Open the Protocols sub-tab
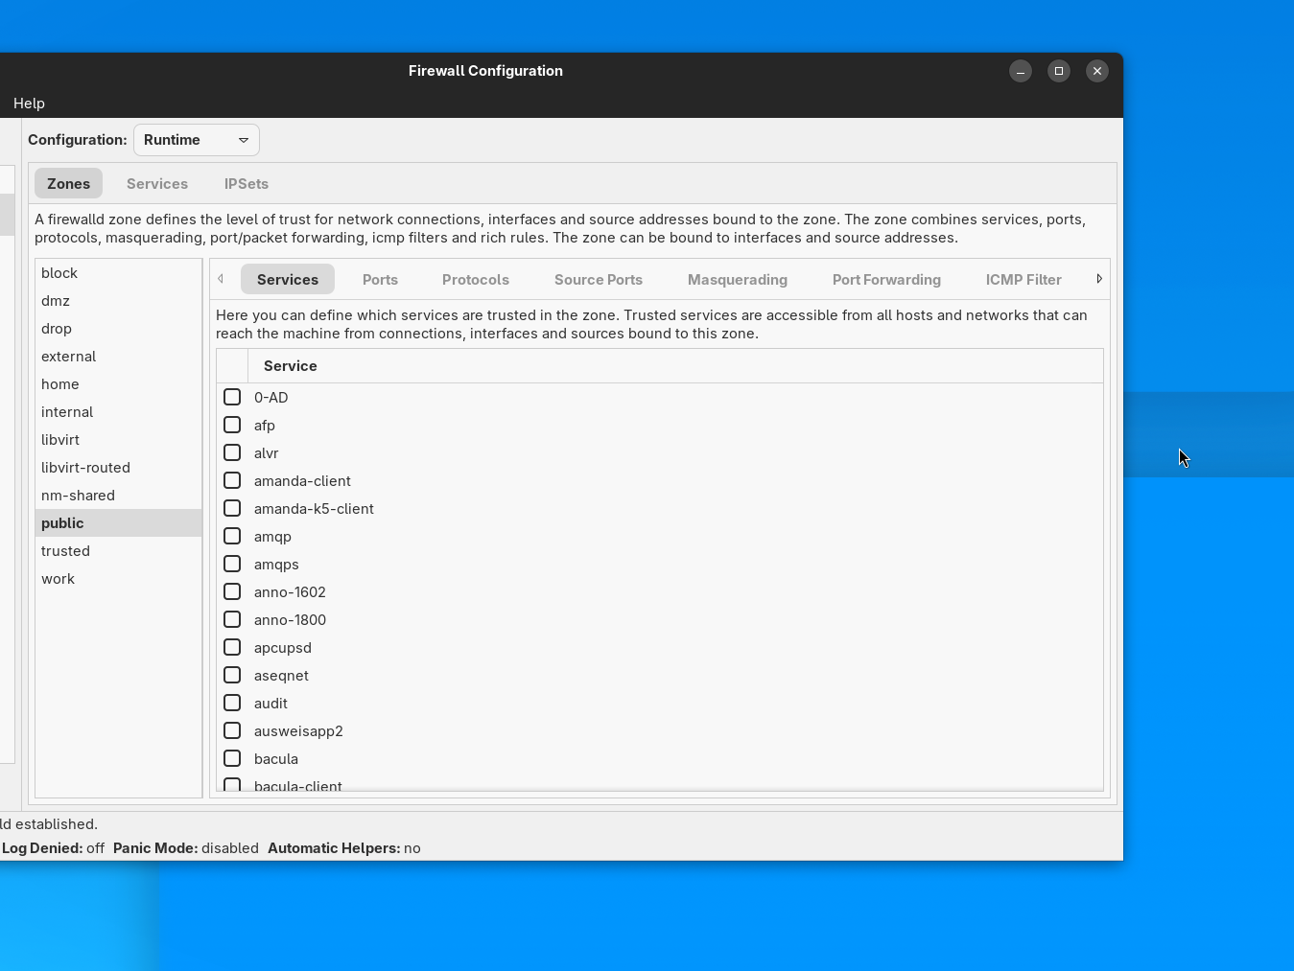The width and height of the screenshot is (1294, 971). coord(476,280)
